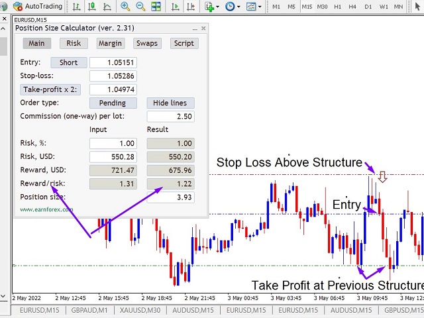Open the Swaps tab of calculator
The image size is (424, 318).
click(x=147, y=43)
